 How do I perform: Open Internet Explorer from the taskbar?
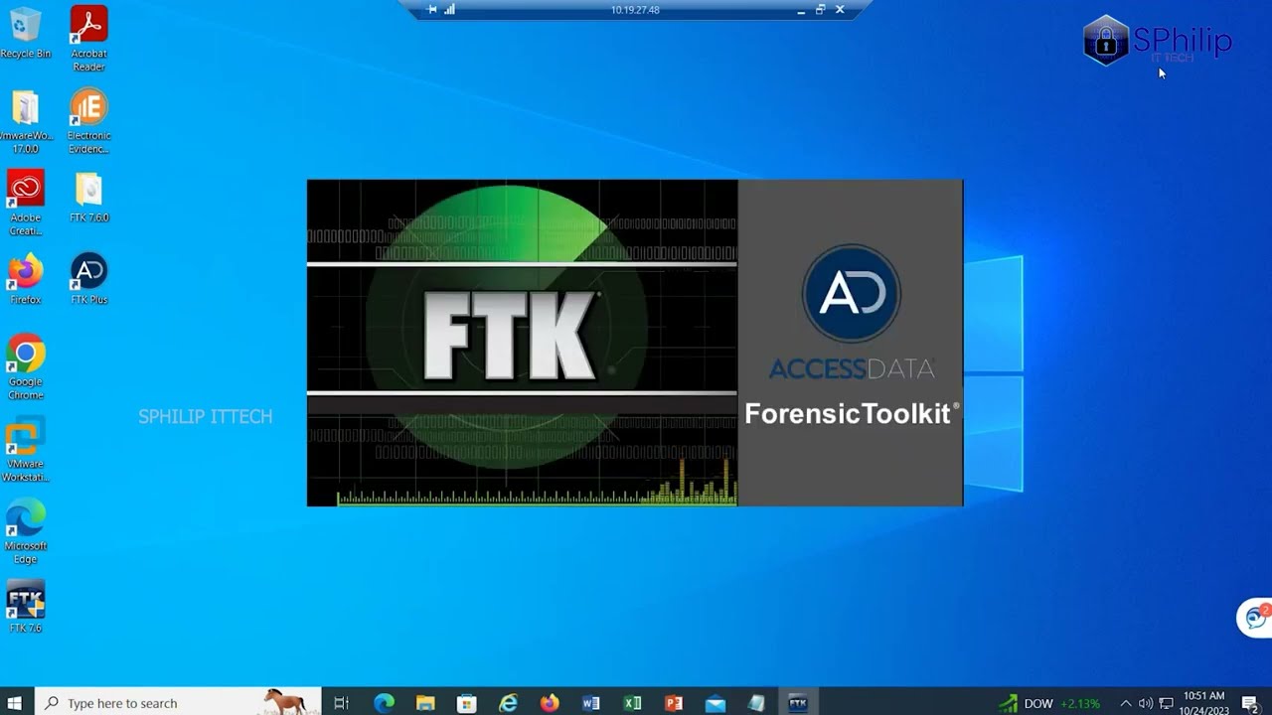pos(508,703)
